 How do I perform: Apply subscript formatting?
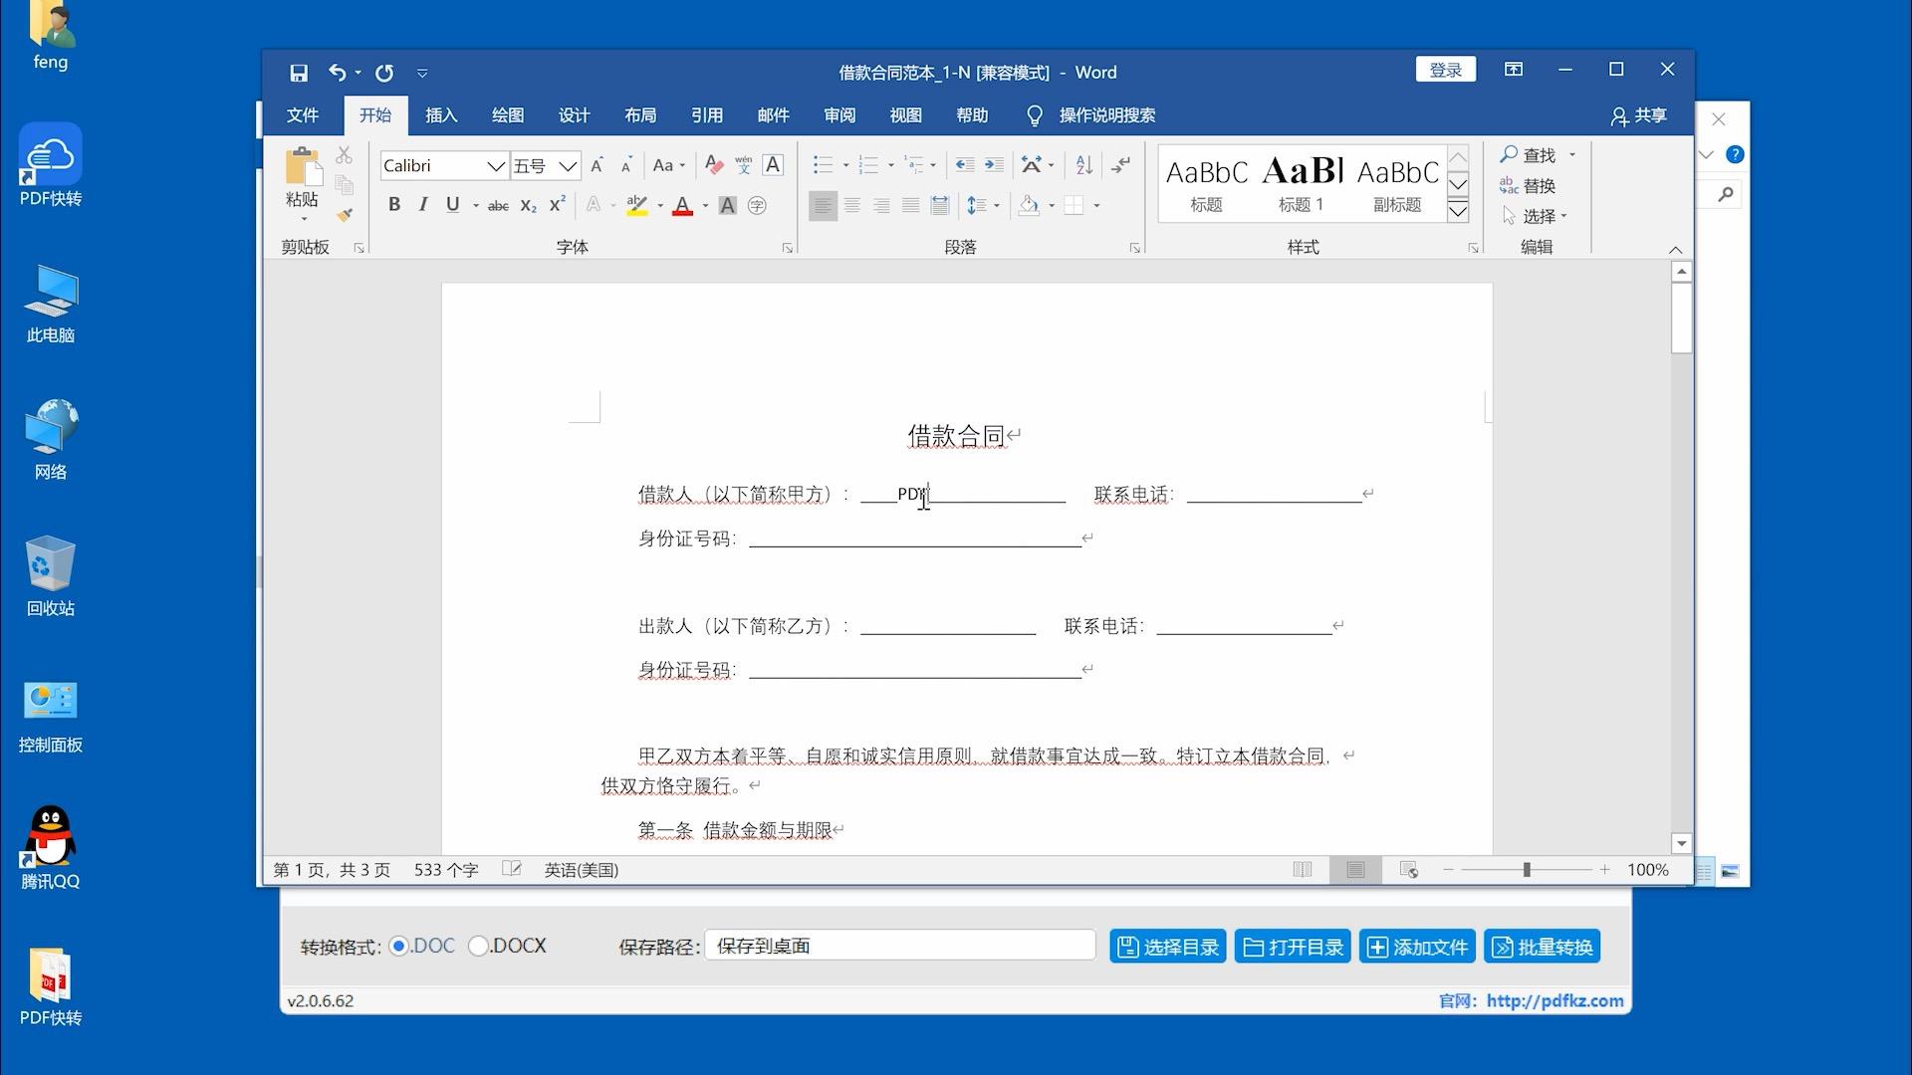528,206
